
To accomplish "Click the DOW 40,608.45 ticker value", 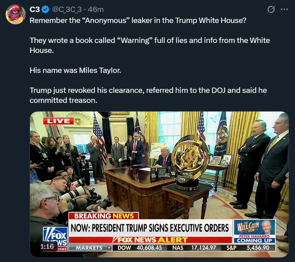I will [x=140, y=248].
